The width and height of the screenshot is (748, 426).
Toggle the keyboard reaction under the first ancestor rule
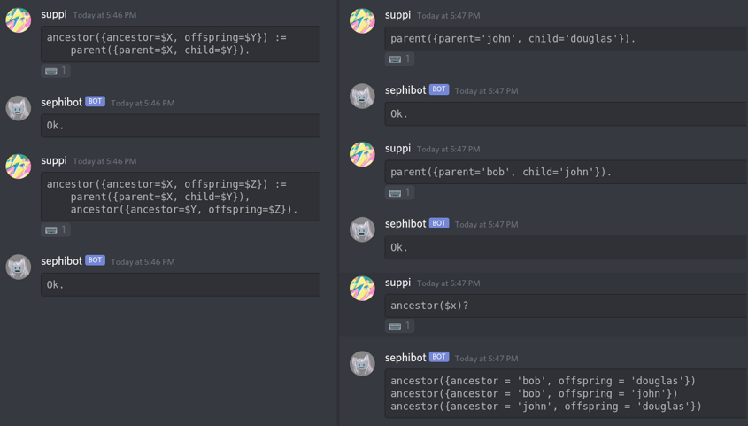click(56, 71)
